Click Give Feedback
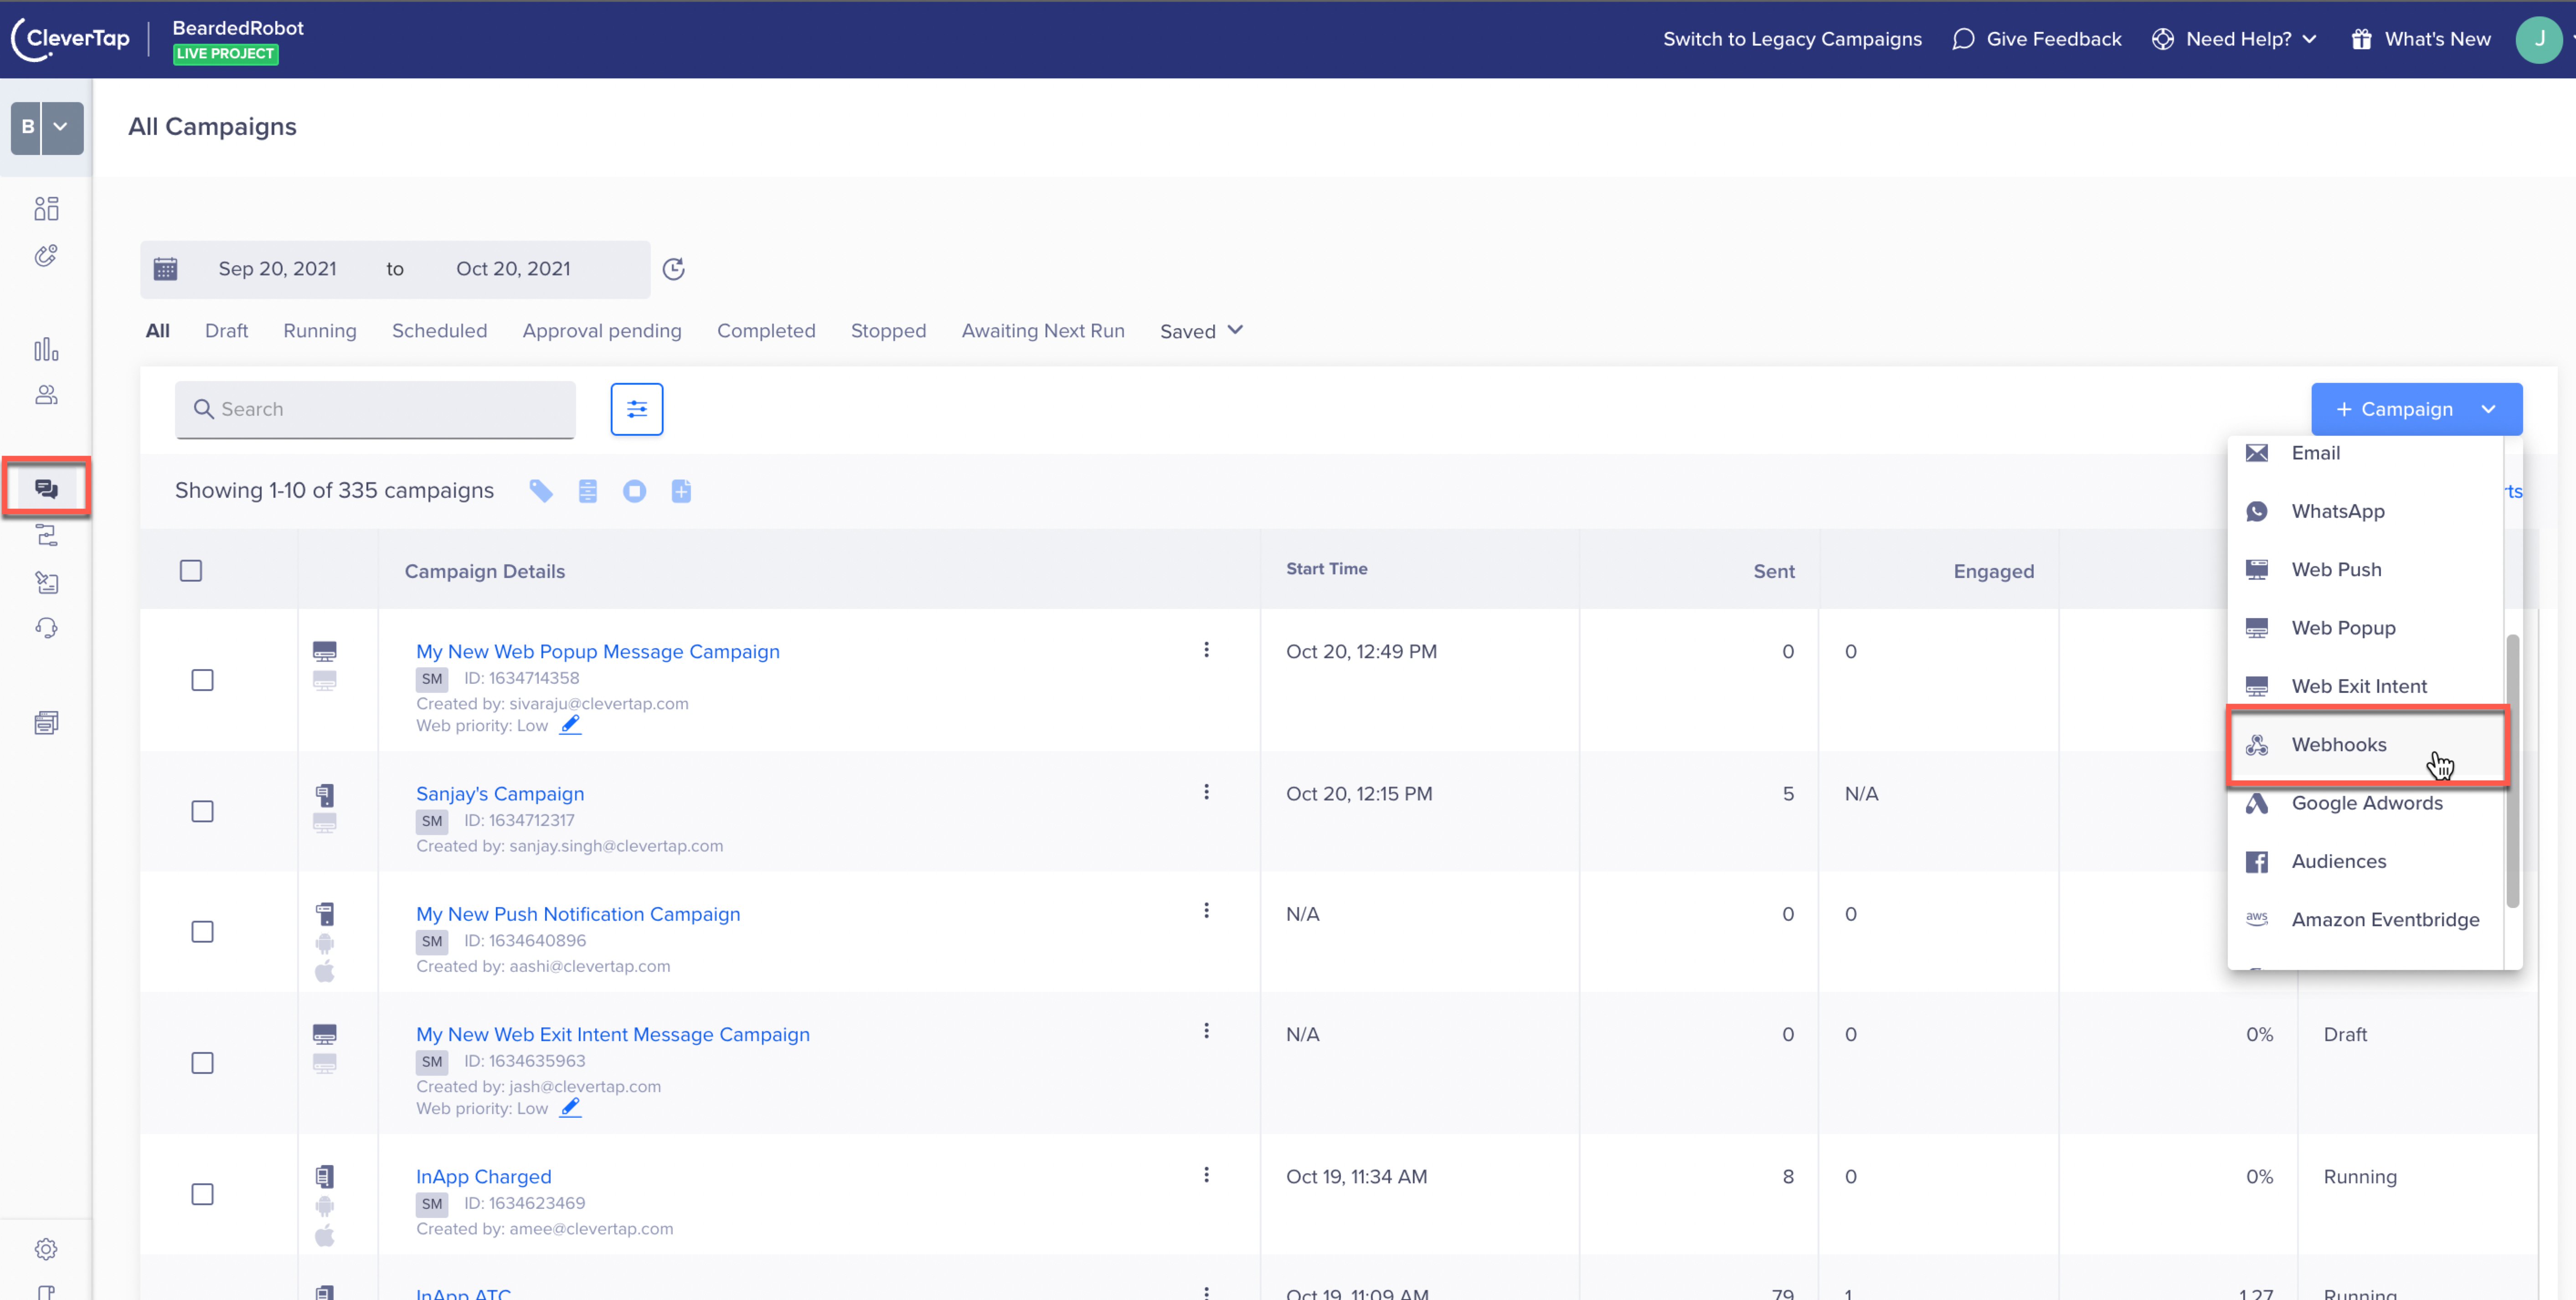 pyautogui.click(x=2036, y=39)
